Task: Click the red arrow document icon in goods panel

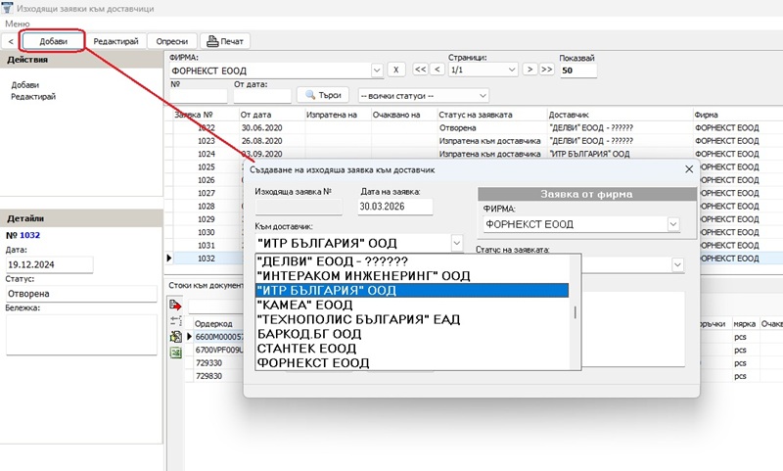Action: (175, 306)
